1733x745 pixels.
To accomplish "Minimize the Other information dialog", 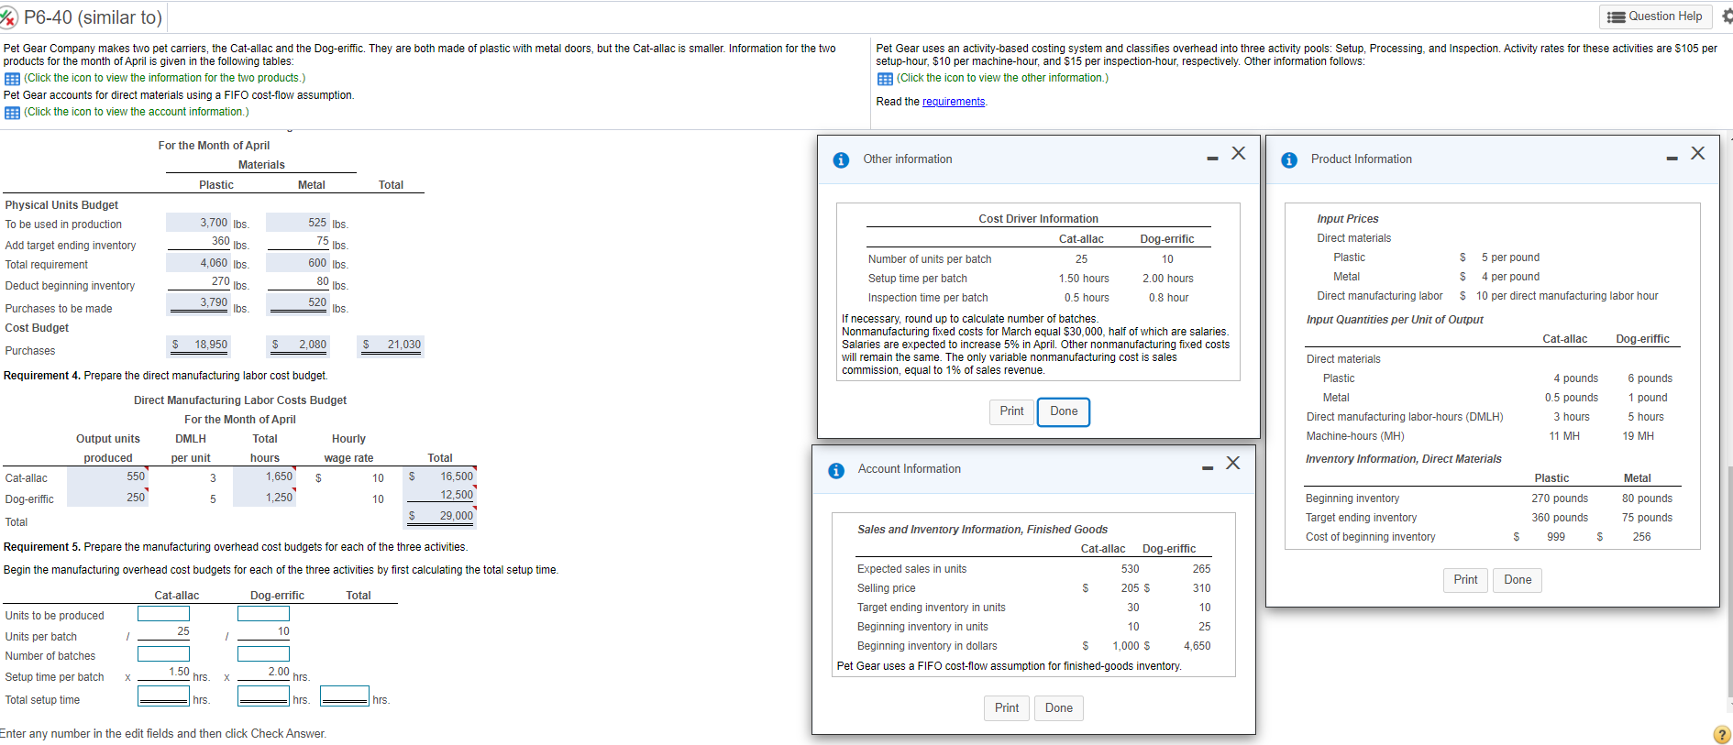I will click(x=1212, y=159).
